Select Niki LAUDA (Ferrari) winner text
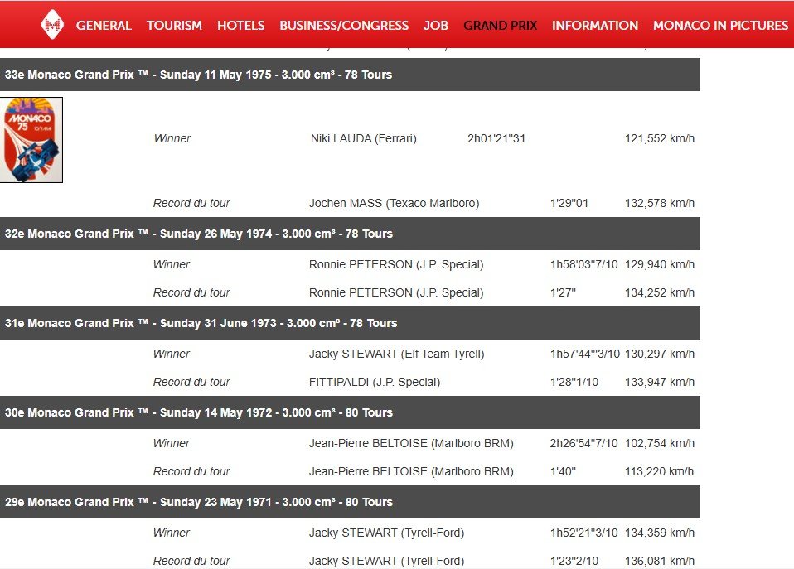This screenshot has width=794, height=569. click(364, 138)
